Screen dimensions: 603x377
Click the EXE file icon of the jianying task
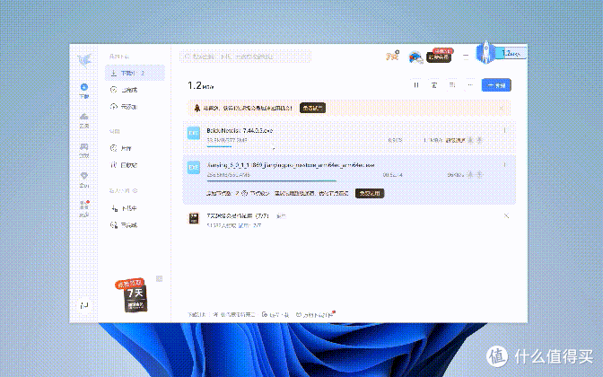194,167
